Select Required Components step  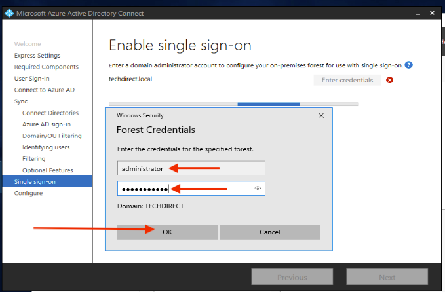[x=47, y=67]
